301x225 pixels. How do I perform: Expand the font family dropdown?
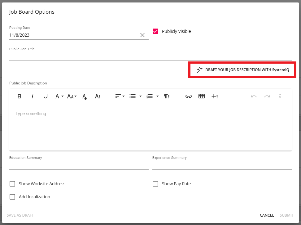point(59,96)
